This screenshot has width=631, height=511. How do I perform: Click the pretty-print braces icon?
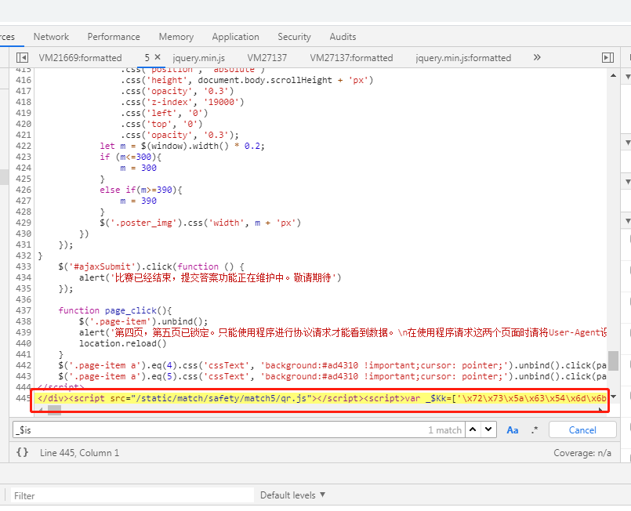click(x=22, y=452)
